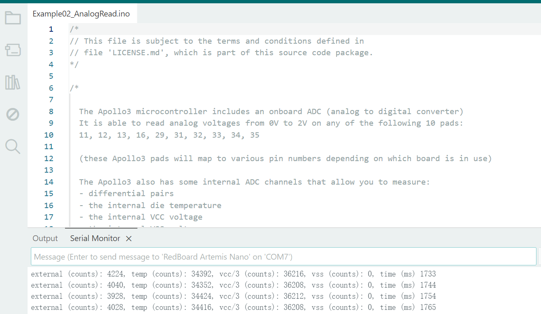The height and width of the screenshot is (314, 541).
Task: Close the Serial Monitor tab
Action: tap(128, 238)
